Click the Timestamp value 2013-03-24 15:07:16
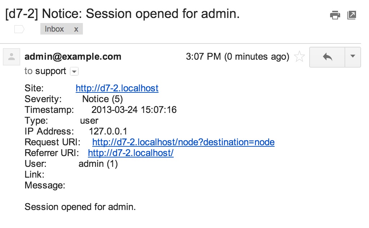 click(134, 110)
